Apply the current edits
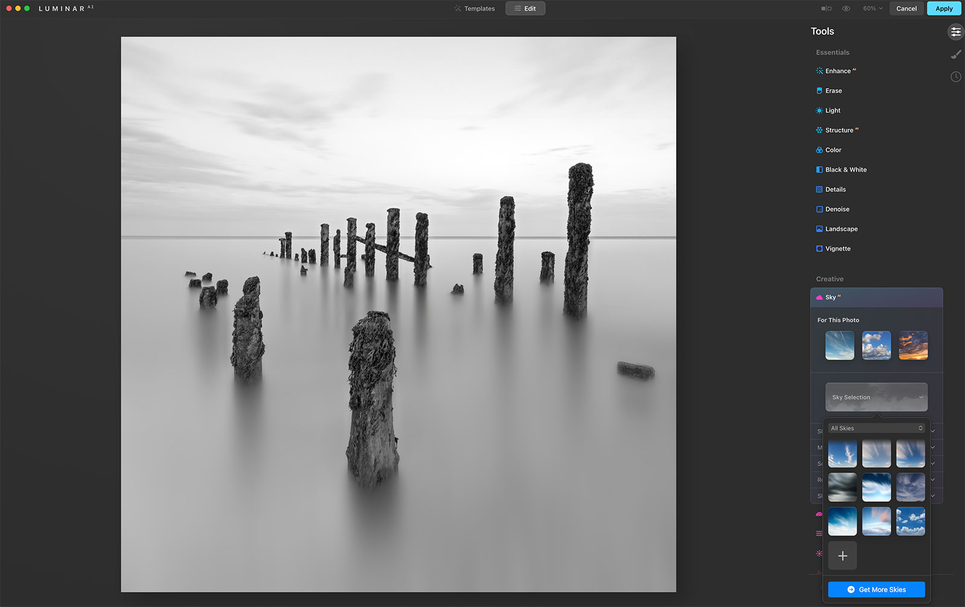Image resolution: width=965 pixels, height=607 pixels. click(x=943, y=8)
